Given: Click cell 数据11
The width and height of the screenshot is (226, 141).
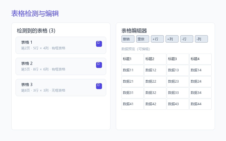Looking at the screenshot, I should coord(132,70).
